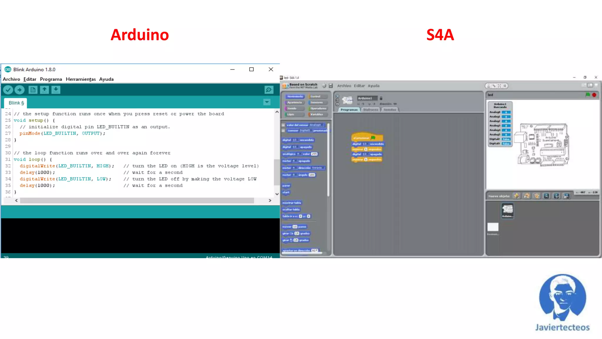This screenshot has width=602, height=339.
Task: Open the Herramientas menu in Arduino IDE
Action: (81, 79)
